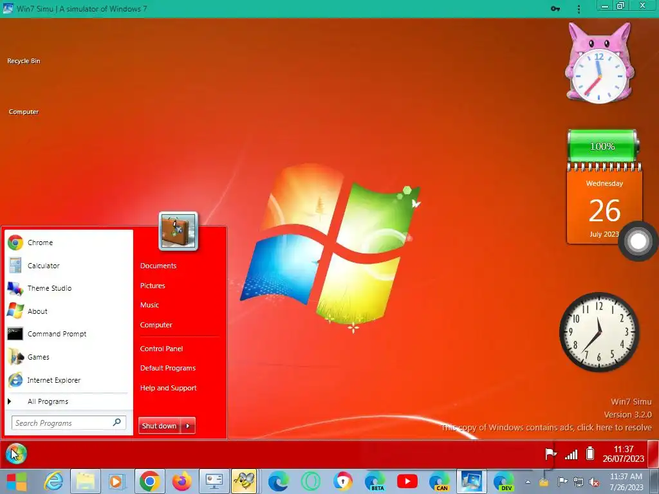This screenshot has height=494, width=659.
Task: Click the muted volume icon in host tray
Action: point(594,482)
